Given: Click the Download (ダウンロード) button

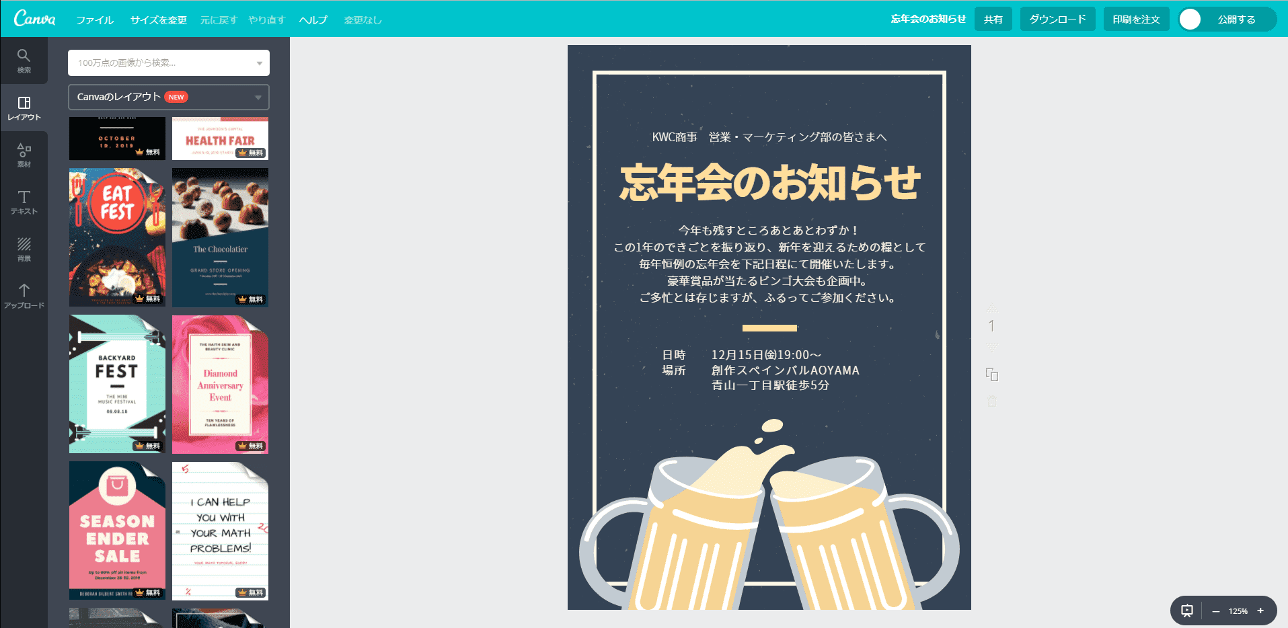Looking at the screenshot, I should pos(1057,19).
